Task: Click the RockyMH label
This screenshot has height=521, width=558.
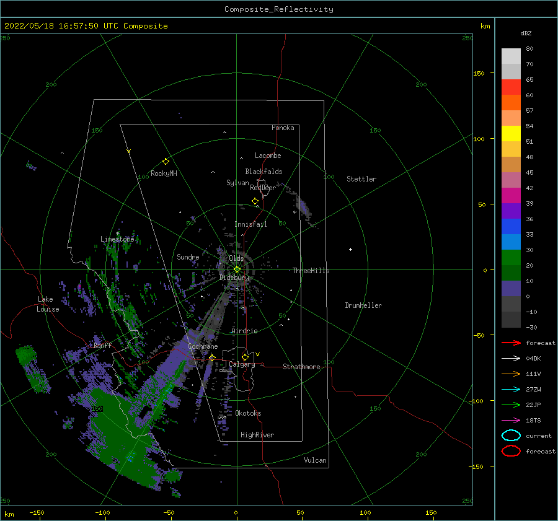Action: click(164, 173)
